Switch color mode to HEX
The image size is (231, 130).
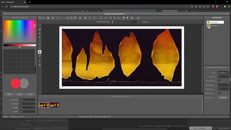point(30,94)
